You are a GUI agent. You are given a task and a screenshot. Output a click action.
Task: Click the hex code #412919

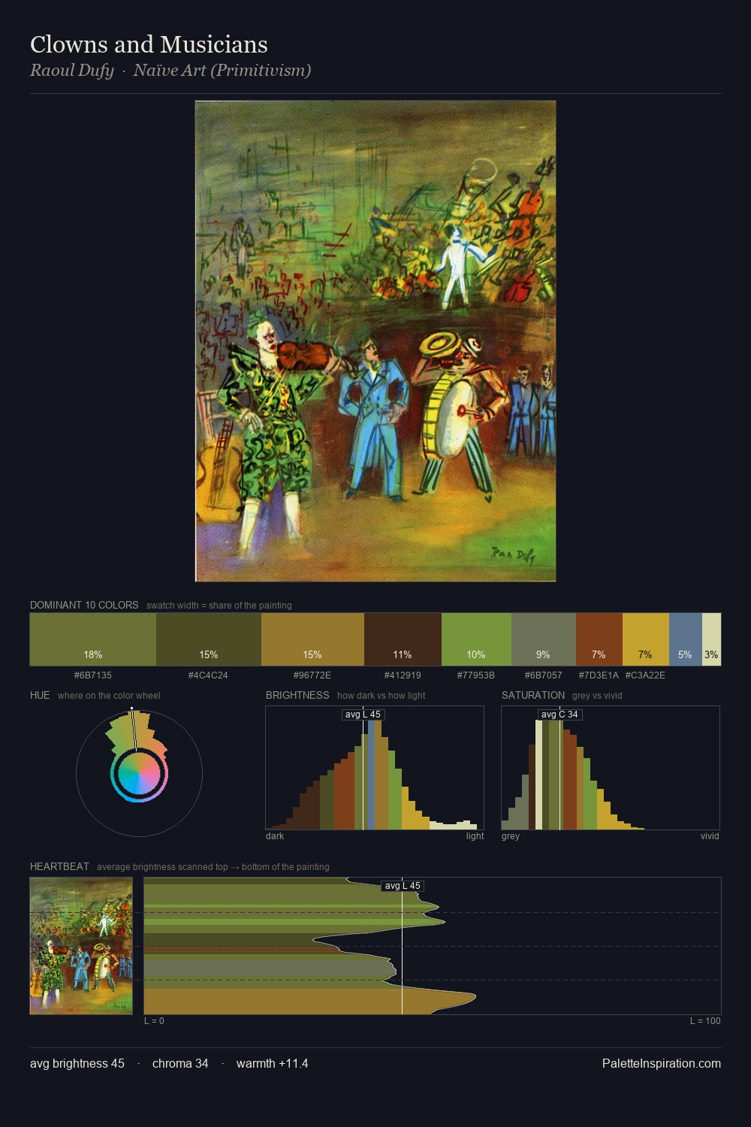[x=403, y=675]
